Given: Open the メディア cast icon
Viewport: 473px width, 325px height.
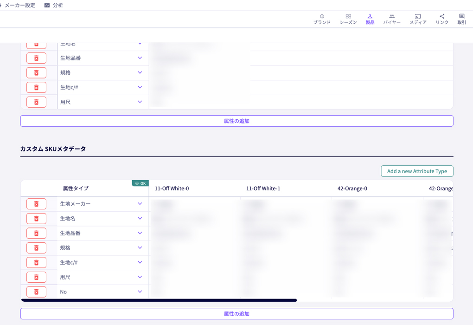Looking at the screenshot, I should tap(418, 16).
